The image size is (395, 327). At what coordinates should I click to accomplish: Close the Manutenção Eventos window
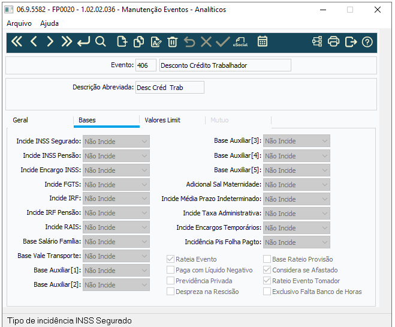pos(378,10)
